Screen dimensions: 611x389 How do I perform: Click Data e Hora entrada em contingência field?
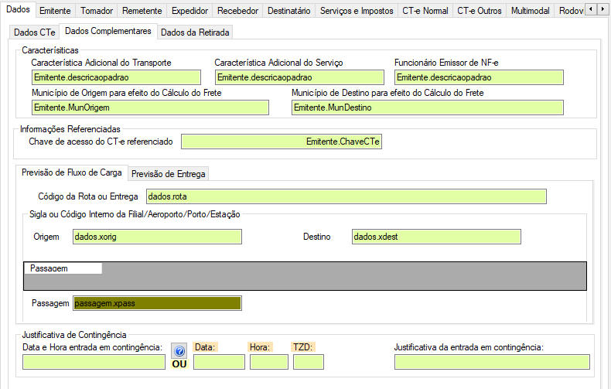94,362
